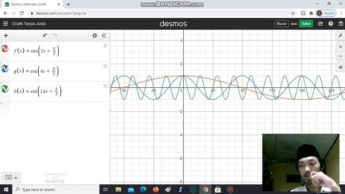This screenshot has height=194, width=345.
Task: Redo the last action
Action: point(55,36)
